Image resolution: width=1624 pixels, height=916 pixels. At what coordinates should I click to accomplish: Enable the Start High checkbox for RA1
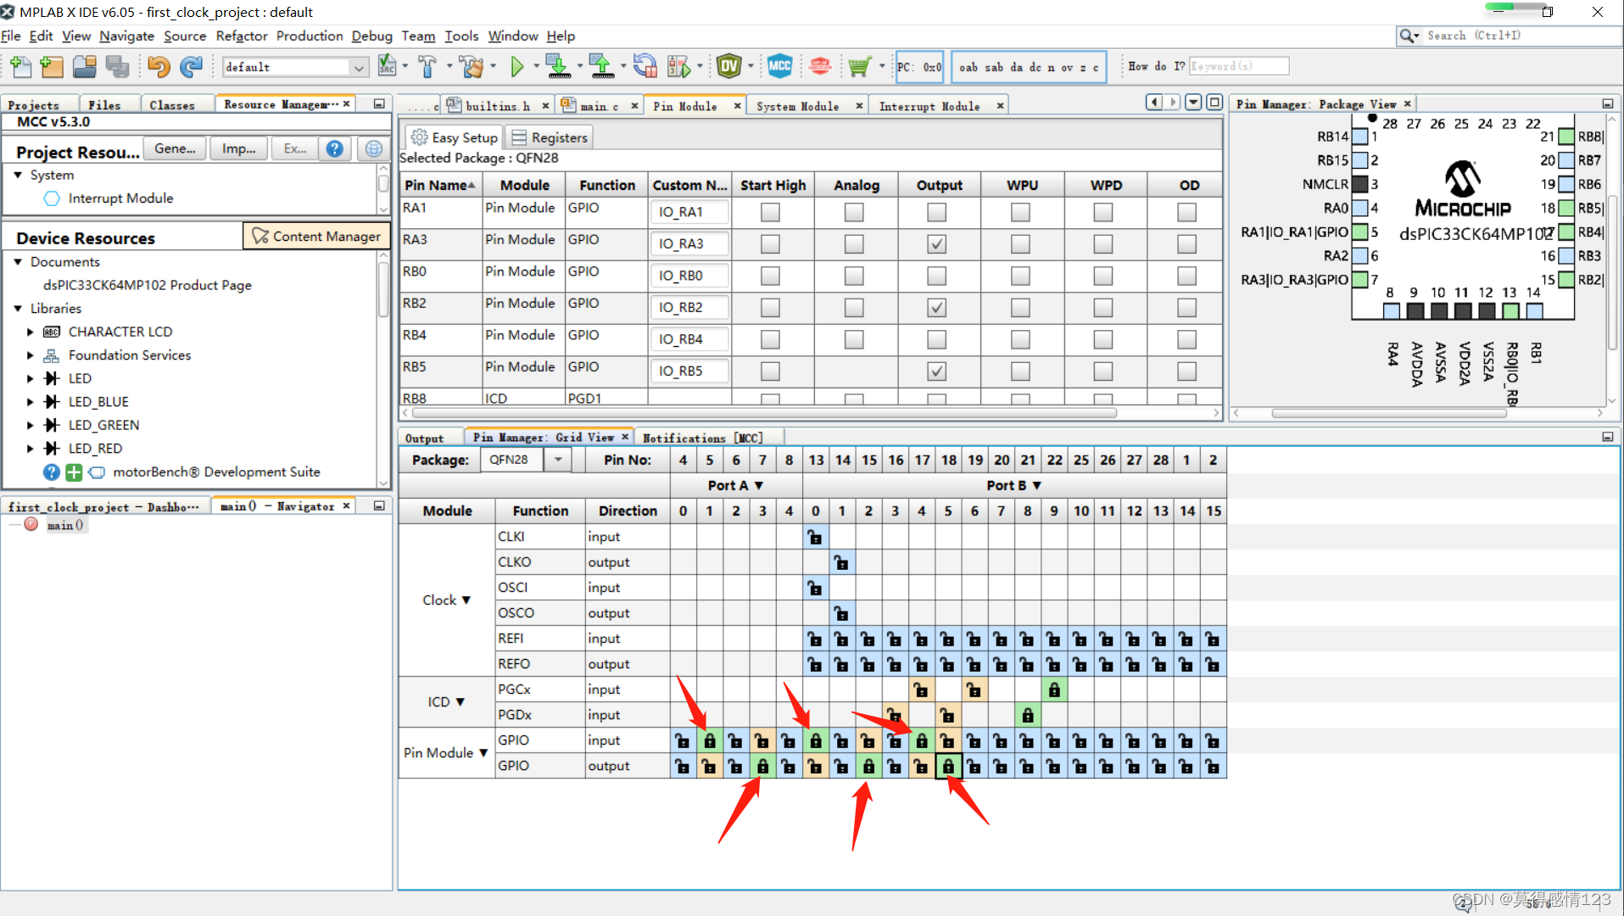pos(770,212)
